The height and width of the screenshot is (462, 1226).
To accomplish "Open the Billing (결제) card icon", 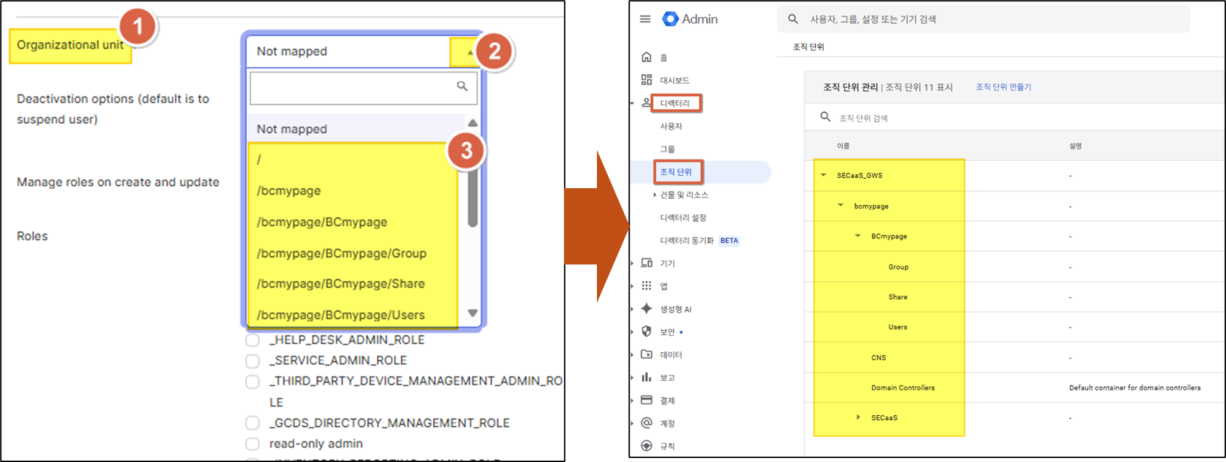I will [646, 400].
